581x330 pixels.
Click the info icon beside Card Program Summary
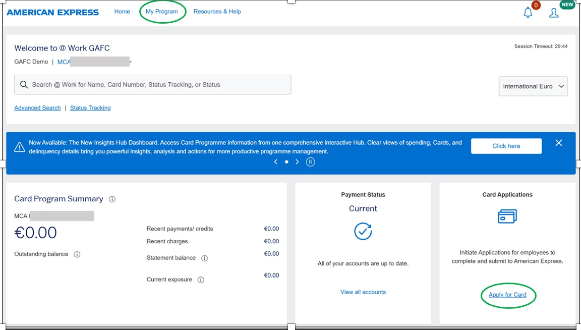112,199
